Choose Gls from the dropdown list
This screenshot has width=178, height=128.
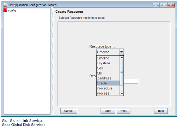108,73
